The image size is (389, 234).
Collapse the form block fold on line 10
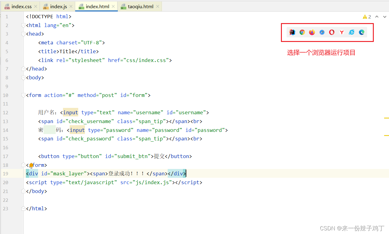(23, 95)
